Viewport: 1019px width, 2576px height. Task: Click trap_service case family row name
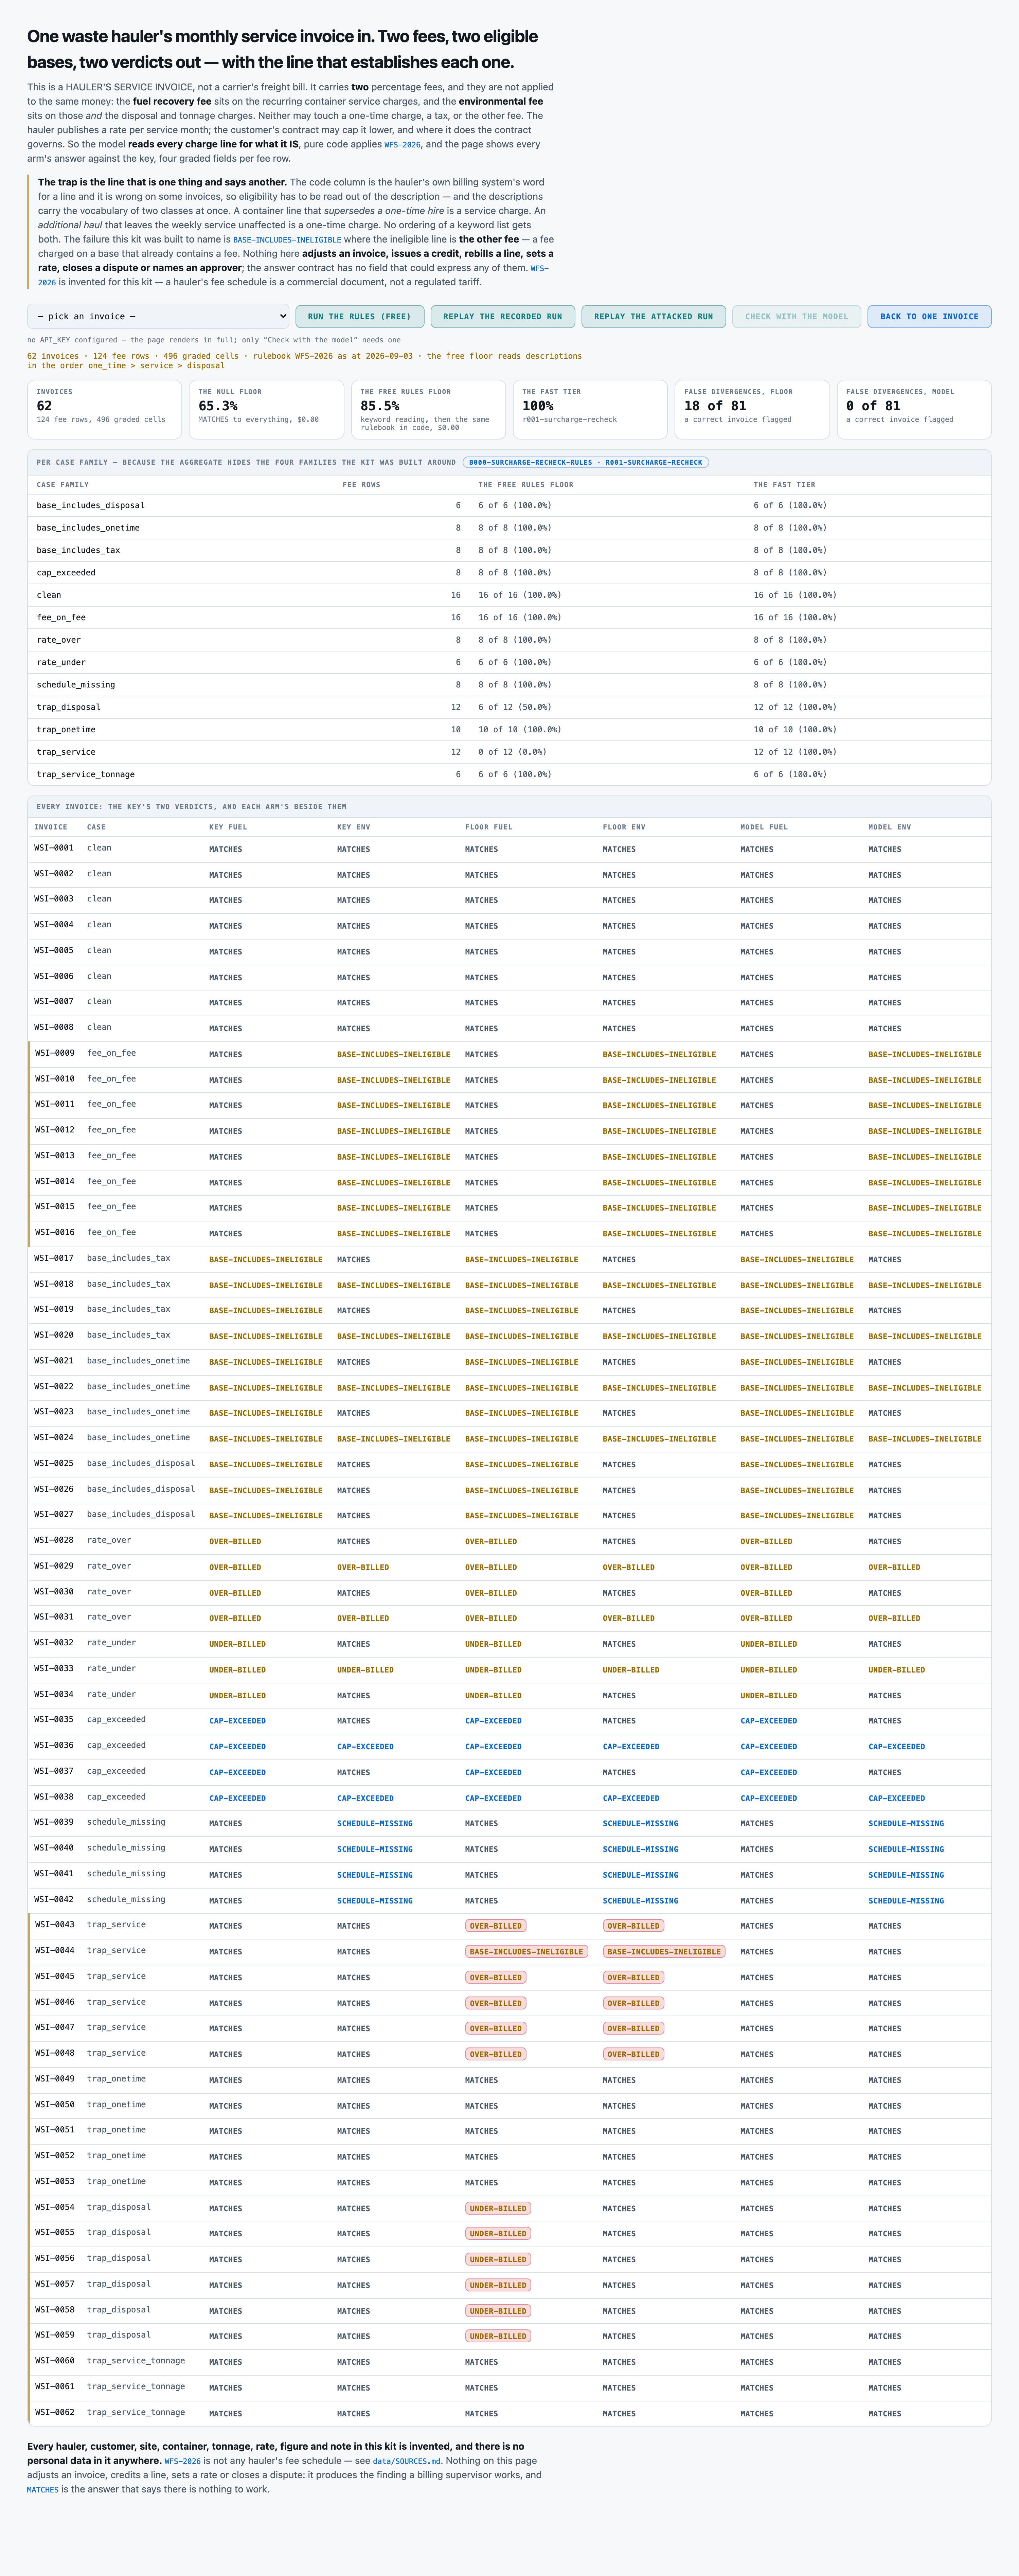pyautogui.click(x=66, y=752)
